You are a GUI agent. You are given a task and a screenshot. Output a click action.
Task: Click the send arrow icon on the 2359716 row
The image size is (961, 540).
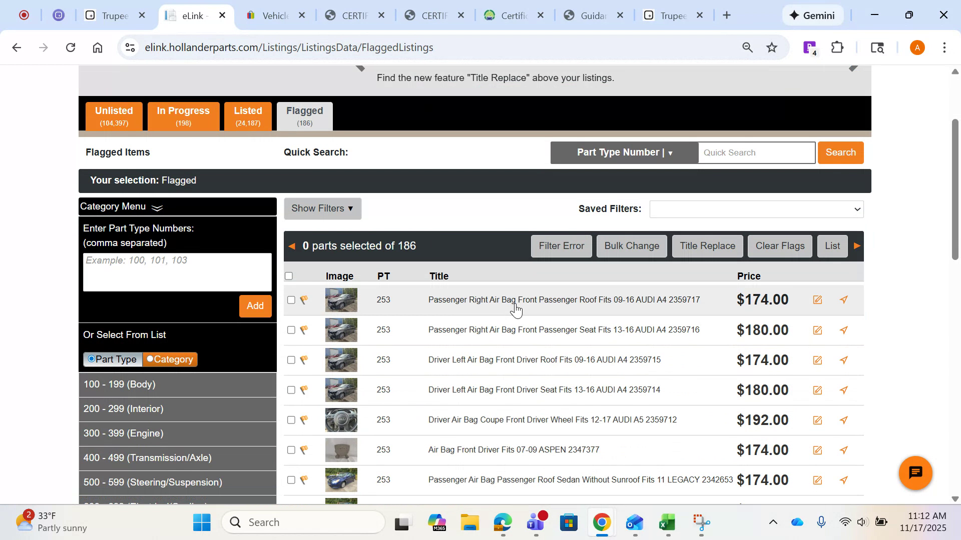[x=844, y=330]
